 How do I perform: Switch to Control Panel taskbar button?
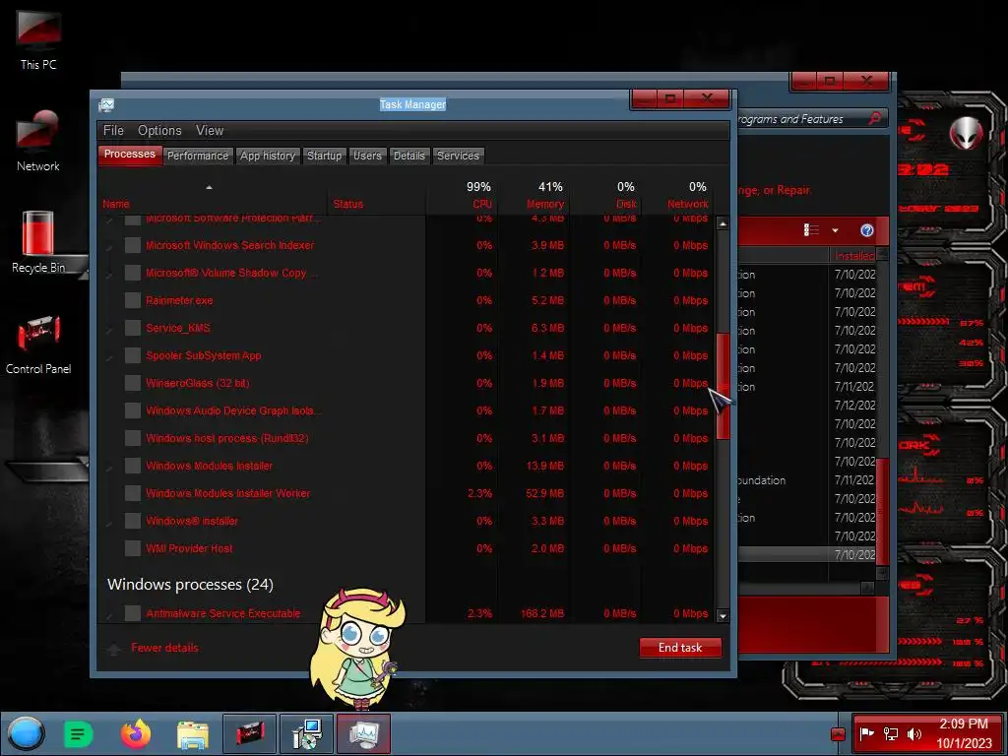(249, 734)
